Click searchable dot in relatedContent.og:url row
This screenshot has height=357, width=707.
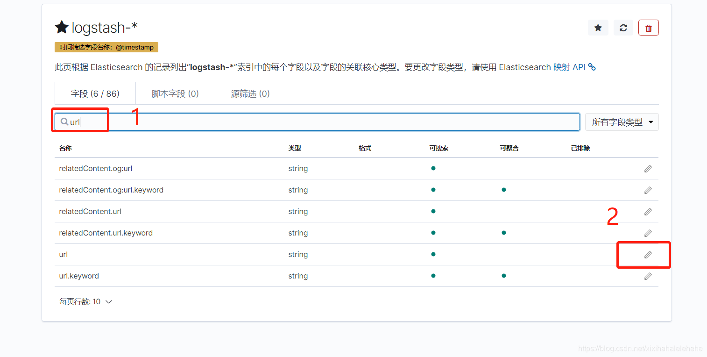coord(433,168)
